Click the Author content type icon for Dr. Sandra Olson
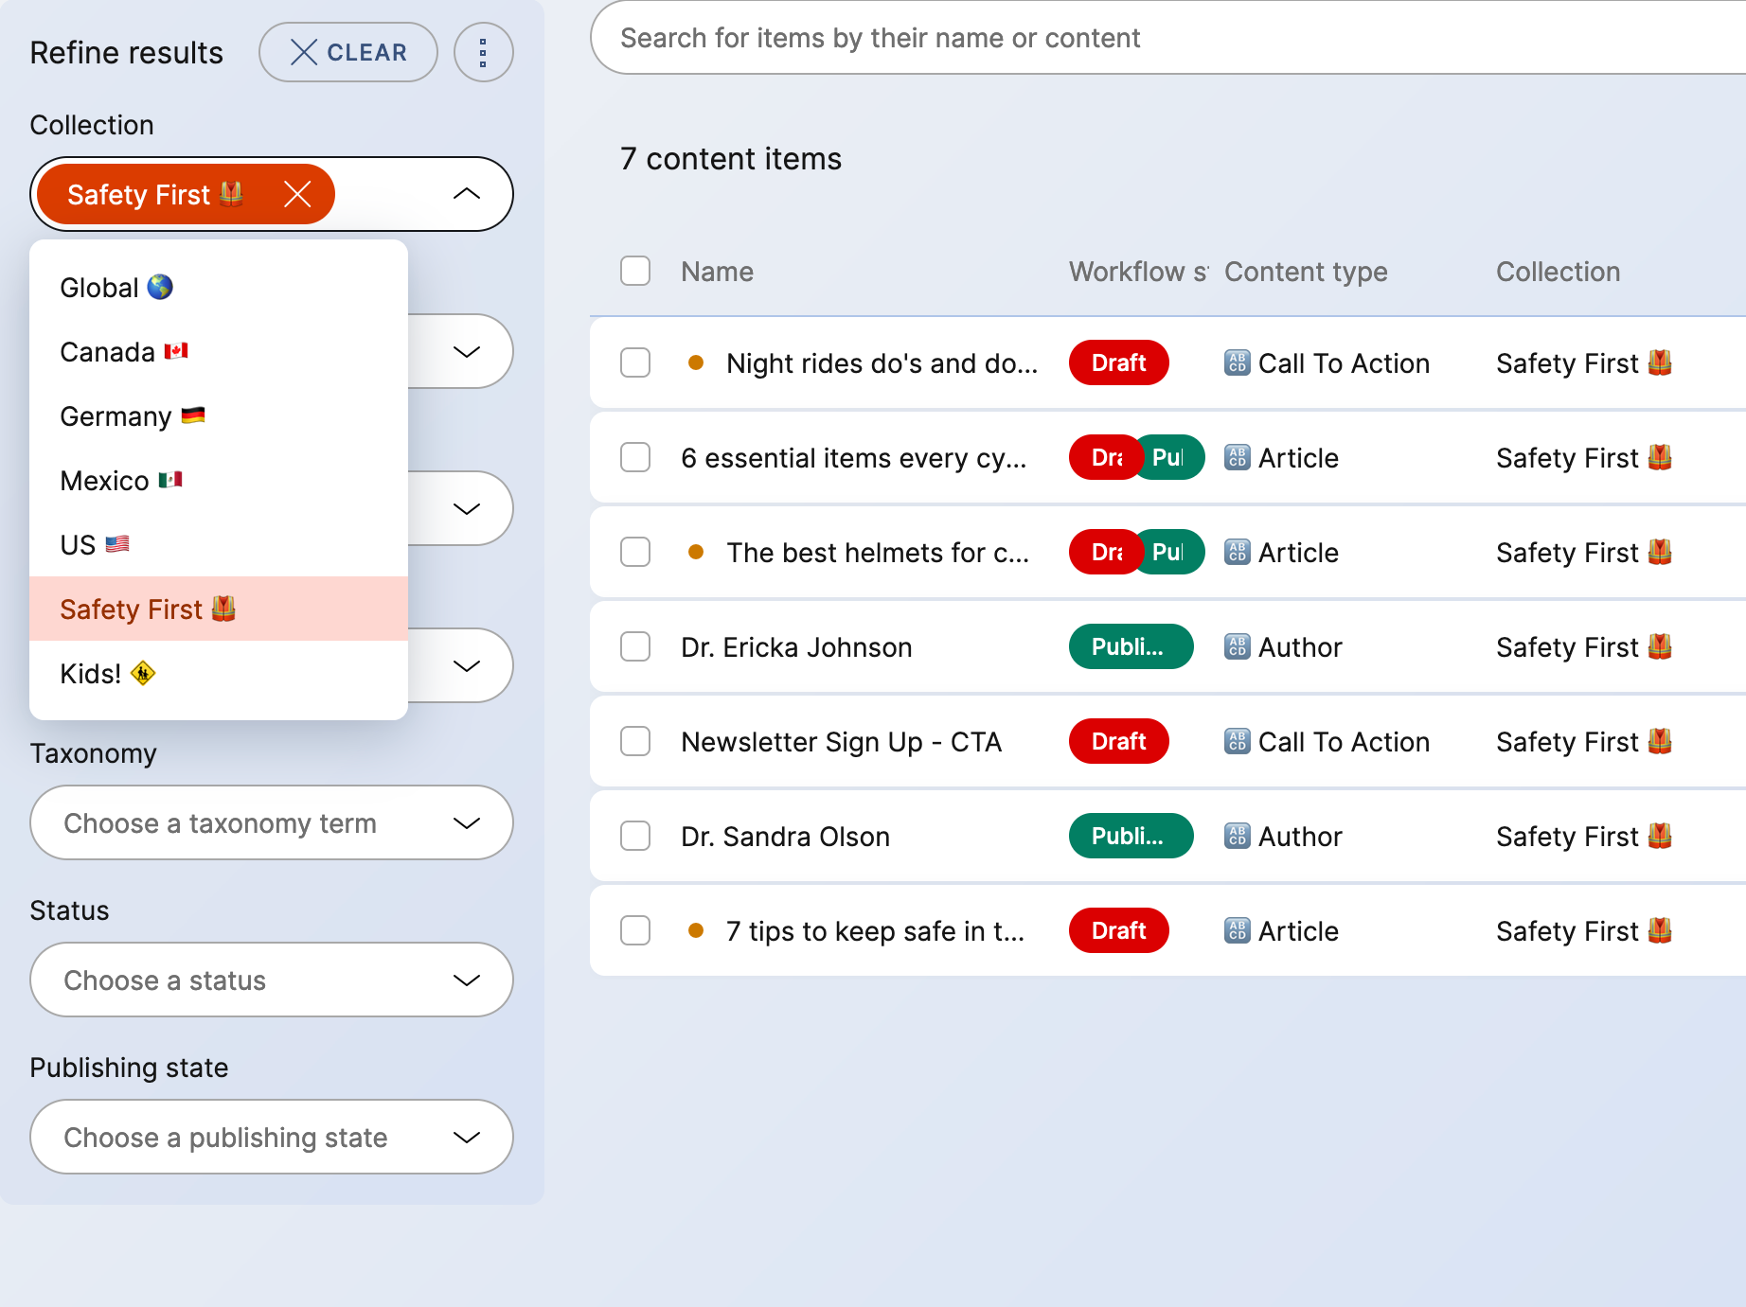This screenshot has height=1307, width=1746. click(x=1236, y=836)
